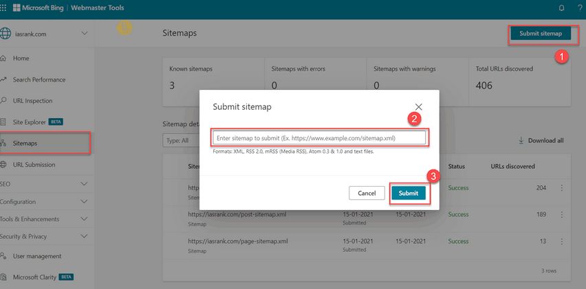Open more options for the 204 URLs row

coord(561,188)
